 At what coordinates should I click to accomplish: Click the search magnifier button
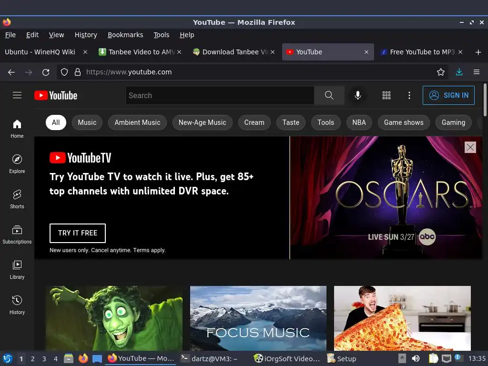[x=329, y=95]
